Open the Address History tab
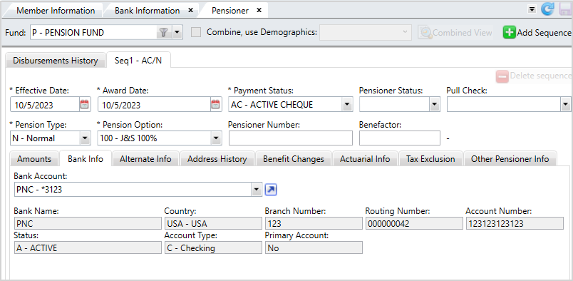This screenshot has width=573, height=281. pos(217,159)
